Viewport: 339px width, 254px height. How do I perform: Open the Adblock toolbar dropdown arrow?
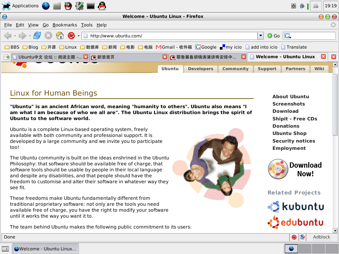78,36
